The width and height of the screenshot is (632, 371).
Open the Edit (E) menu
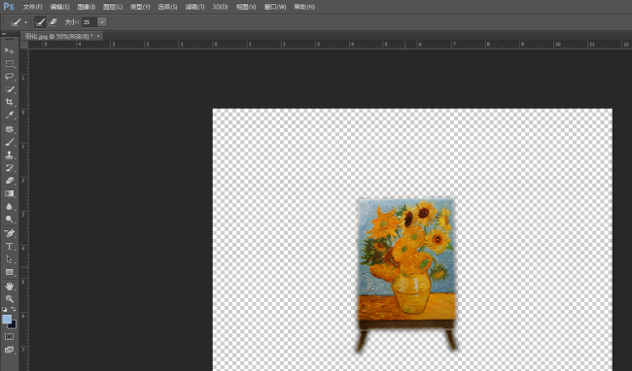[59, 7]
